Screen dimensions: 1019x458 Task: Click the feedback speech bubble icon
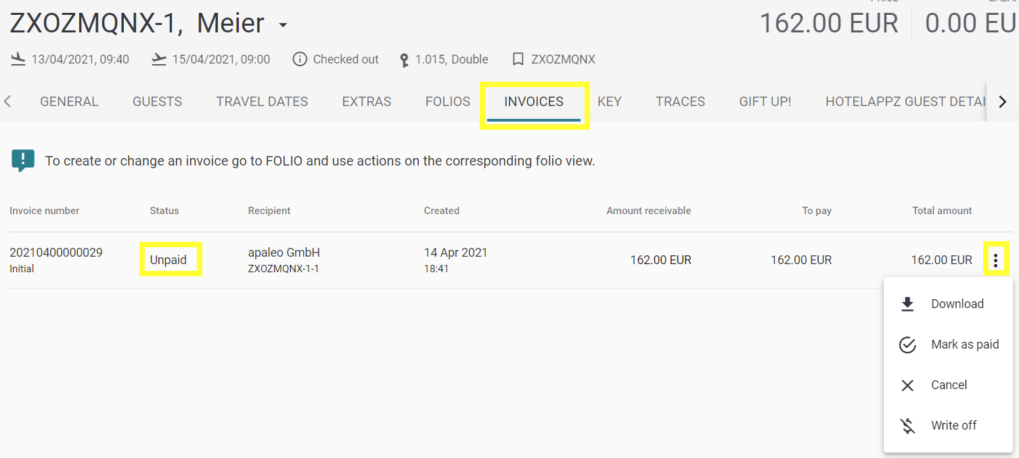click(22, 160)
